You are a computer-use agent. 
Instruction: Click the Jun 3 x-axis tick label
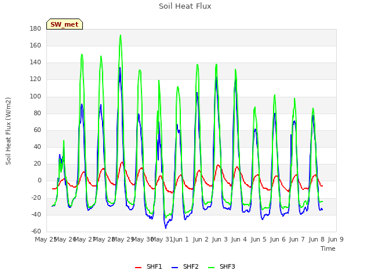coord(220,239)
